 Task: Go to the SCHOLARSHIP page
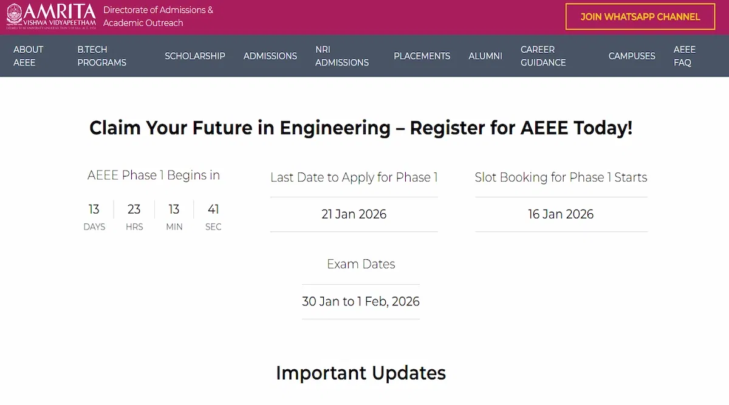(x=194, y=56)
